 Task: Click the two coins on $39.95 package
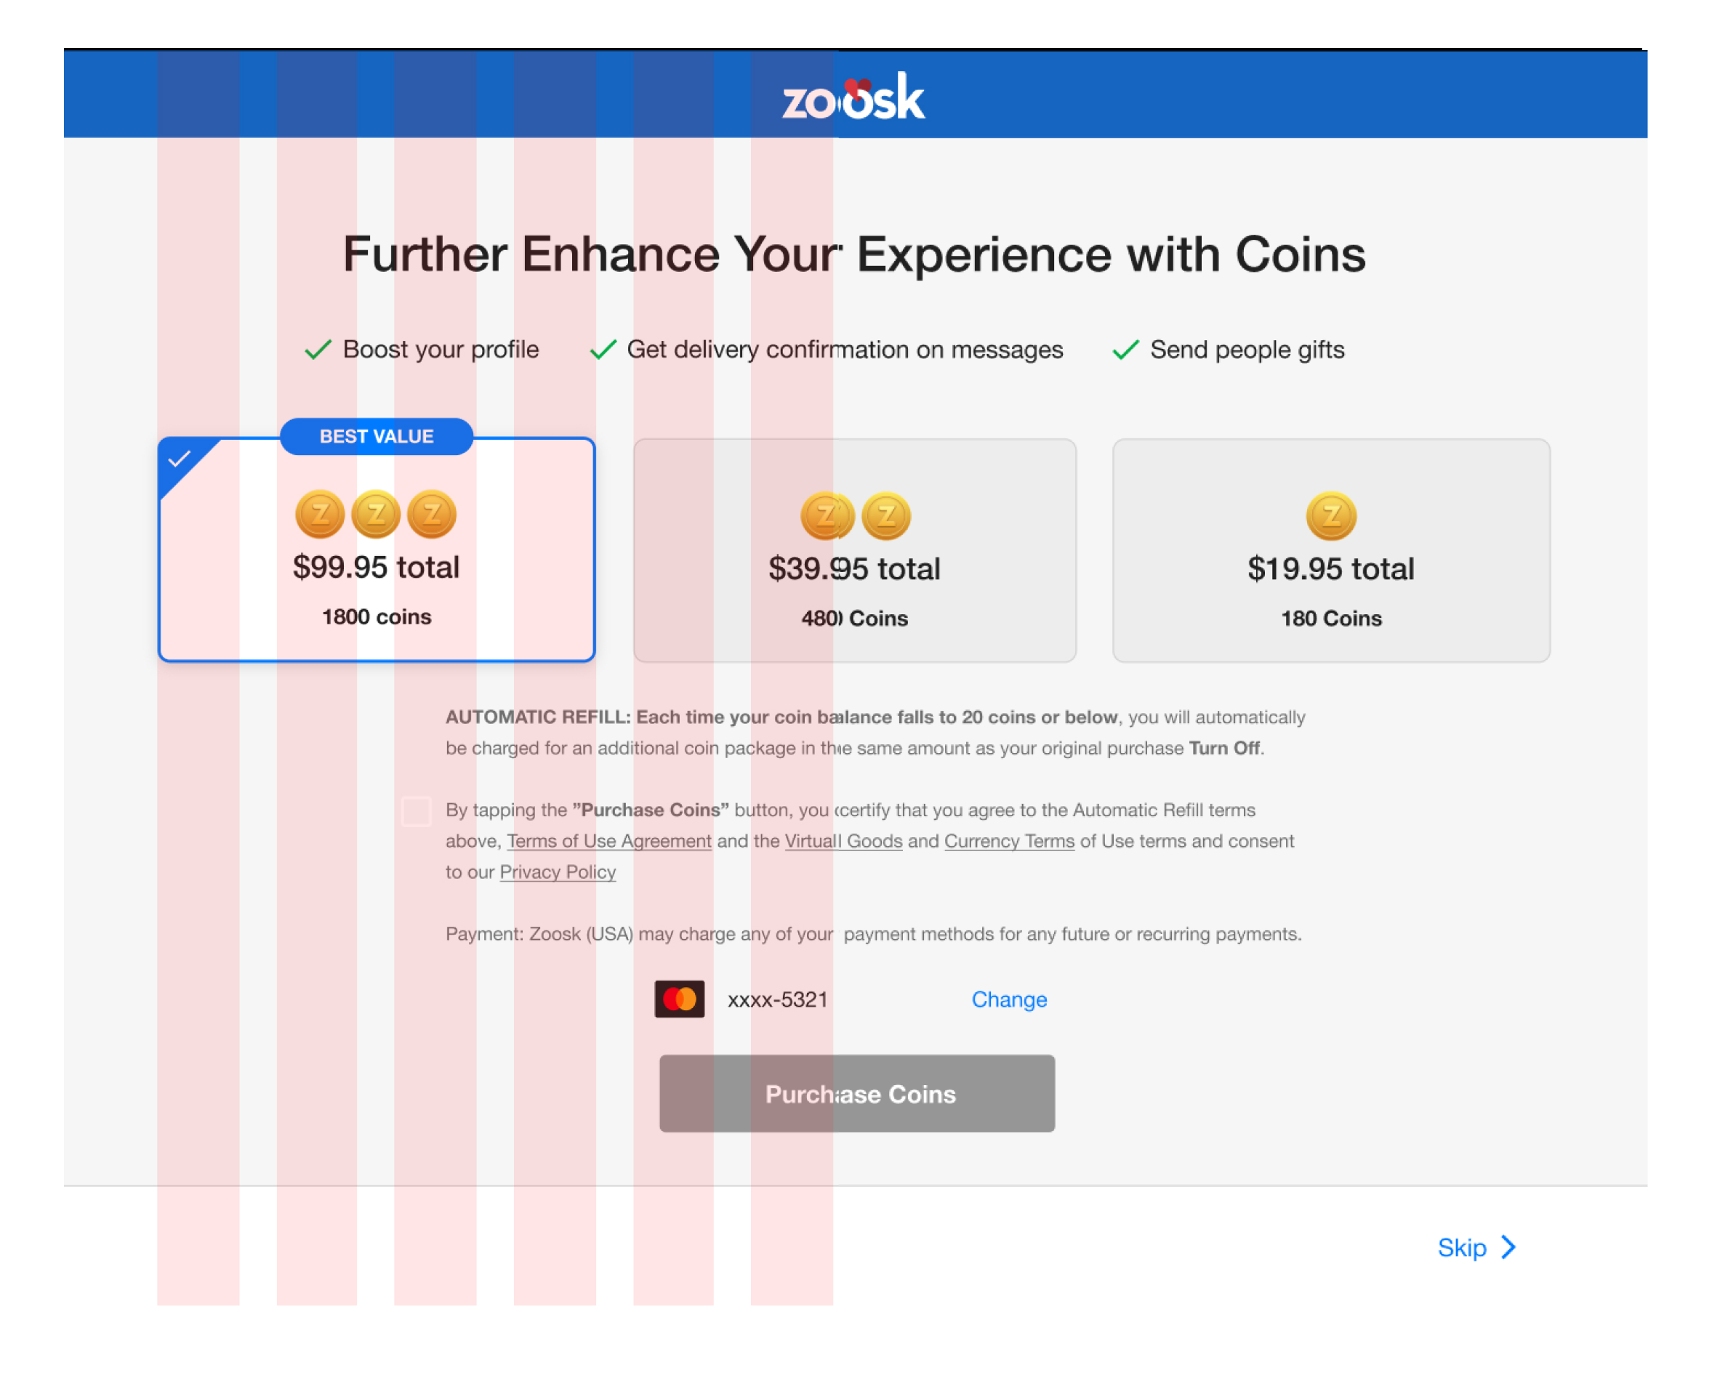855,516
